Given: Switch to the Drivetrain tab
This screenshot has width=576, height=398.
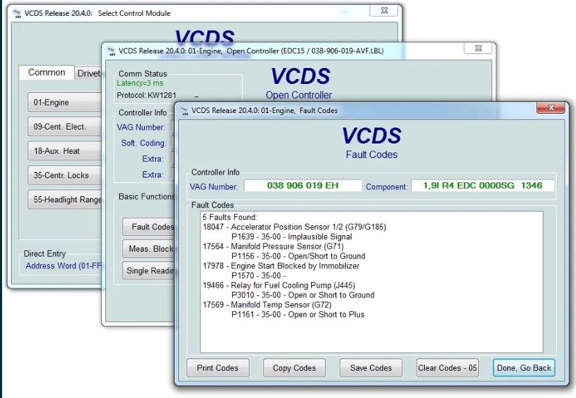Looking at the screenshot, I should 88,73.
